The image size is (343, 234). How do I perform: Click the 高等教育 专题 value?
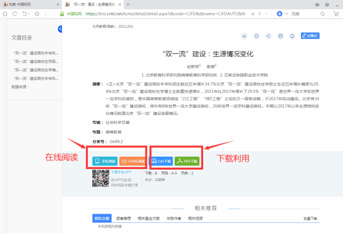click(113, 132)
